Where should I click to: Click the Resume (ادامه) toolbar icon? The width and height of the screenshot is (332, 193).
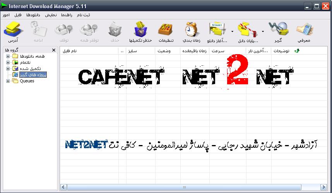39,30
